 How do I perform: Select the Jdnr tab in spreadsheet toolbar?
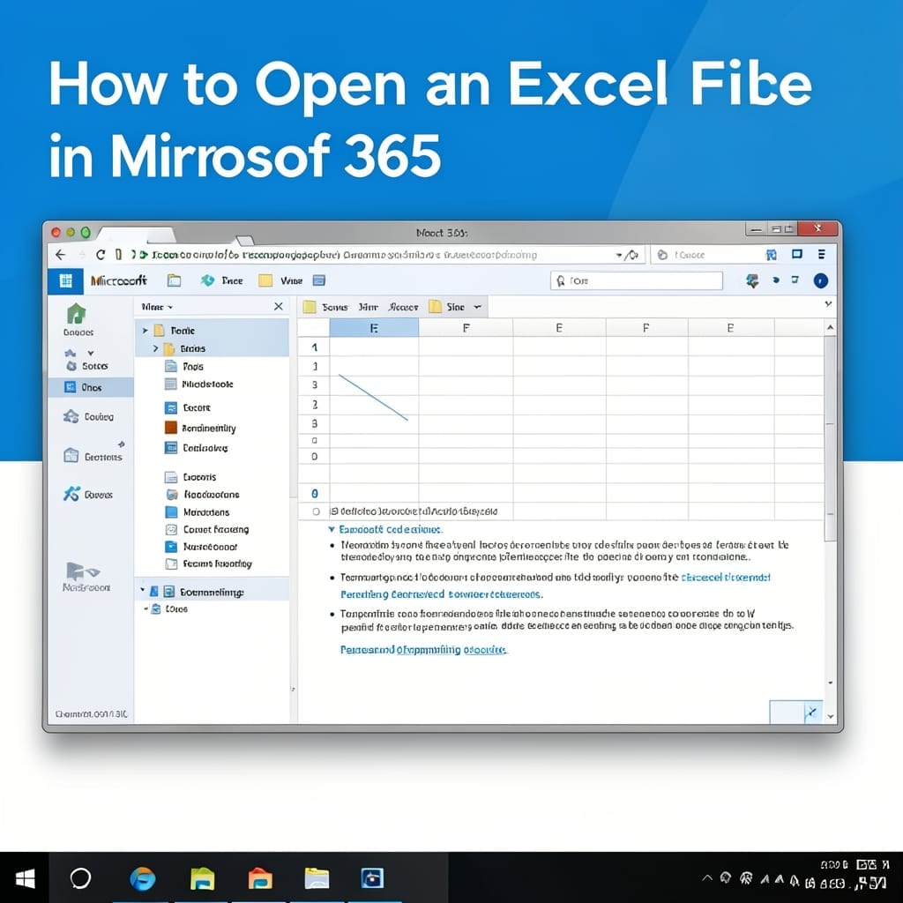[x=368, y=307]
